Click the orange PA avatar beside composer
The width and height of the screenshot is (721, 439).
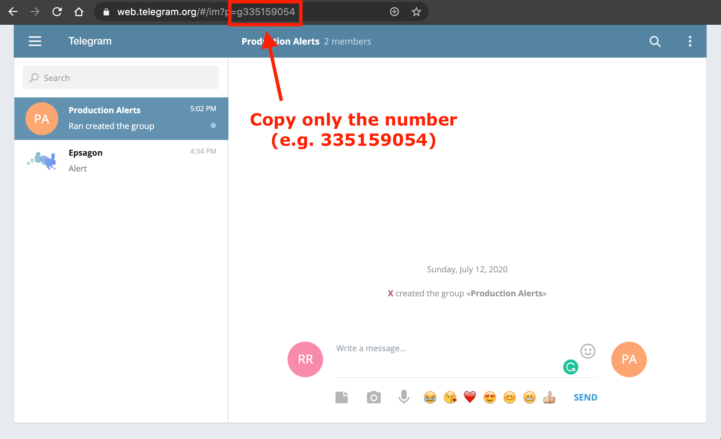[x=629, y=359]
